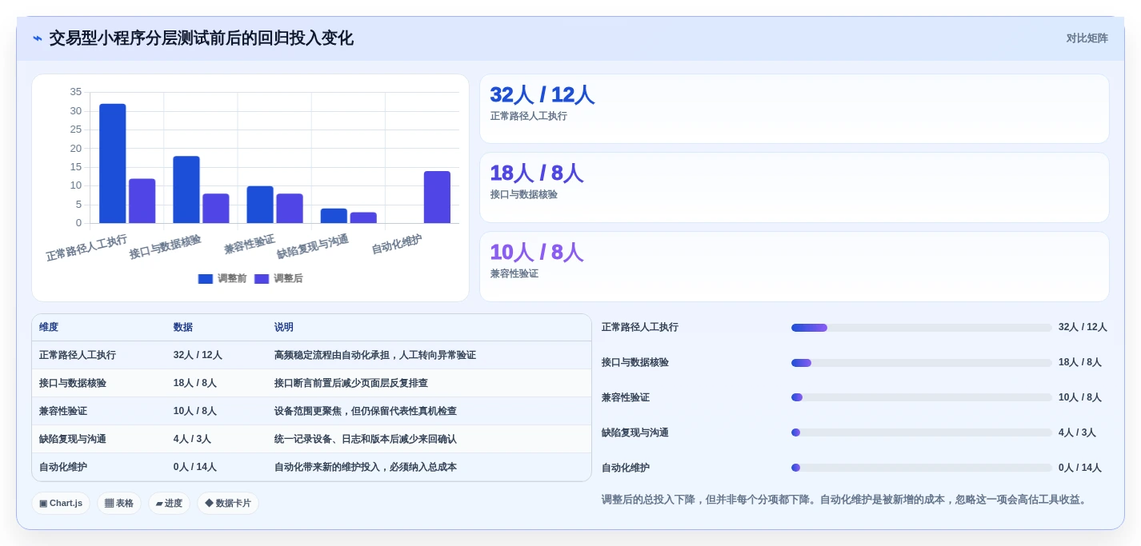
Task: Select the 数据卡片 tag chip
Action: 228,503
